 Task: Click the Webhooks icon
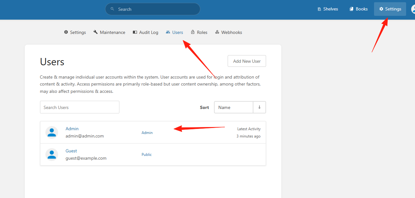pos(217,32)
